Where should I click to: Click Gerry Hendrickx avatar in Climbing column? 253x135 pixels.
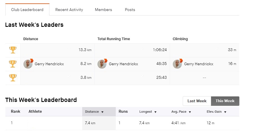[177, 64]
